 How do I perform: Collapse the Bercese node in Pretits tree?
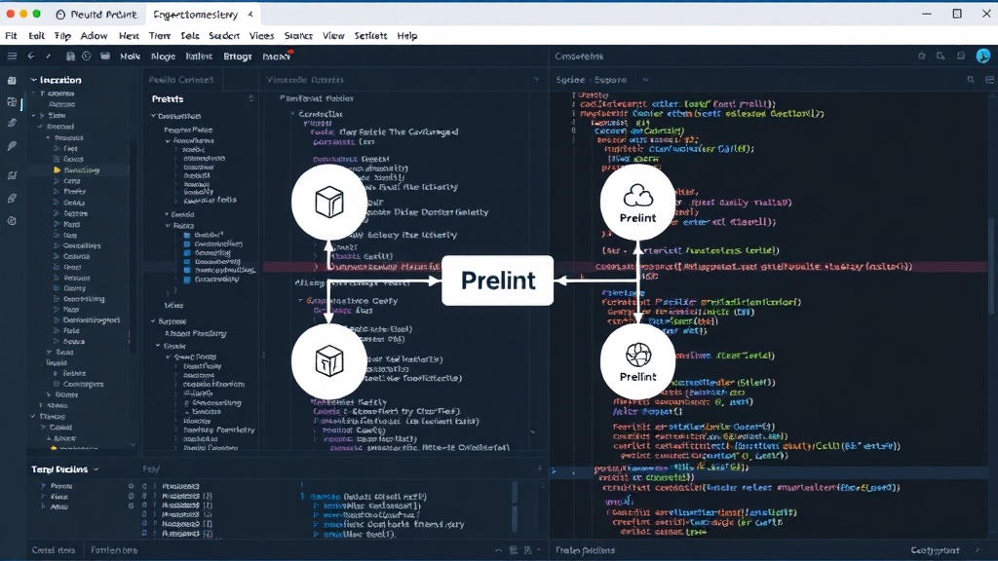(x=153, y=321)
